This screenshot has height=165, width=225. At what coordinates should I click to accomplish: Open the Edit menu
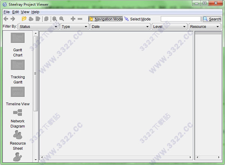pyautogui.click(x=15, y=12)
